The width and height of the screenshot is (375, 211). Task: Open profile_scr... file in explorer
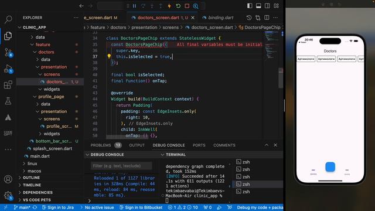59,127
